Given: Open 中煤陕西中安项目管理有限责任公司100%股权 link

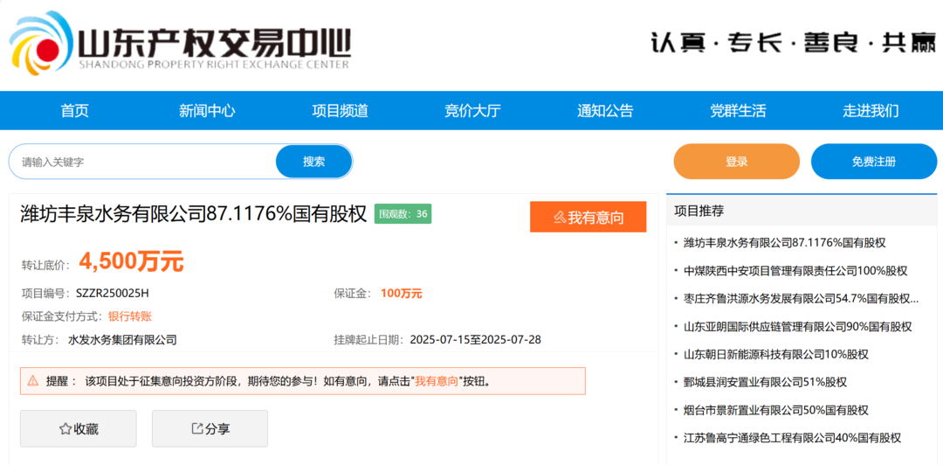Looking at the screenshot, I should tap(795, 270).
